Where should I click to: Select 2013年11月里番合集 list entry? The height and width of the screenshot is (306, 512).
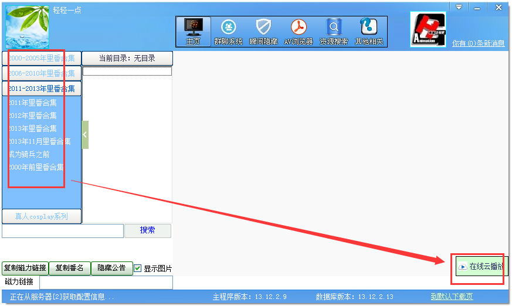(x=39, y=141)
